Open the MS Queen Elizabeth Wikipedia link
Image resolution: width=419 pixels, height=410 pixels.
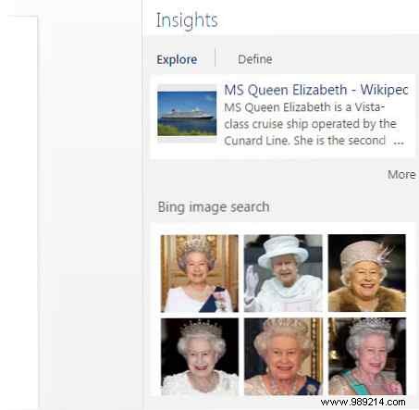point(316,90)
